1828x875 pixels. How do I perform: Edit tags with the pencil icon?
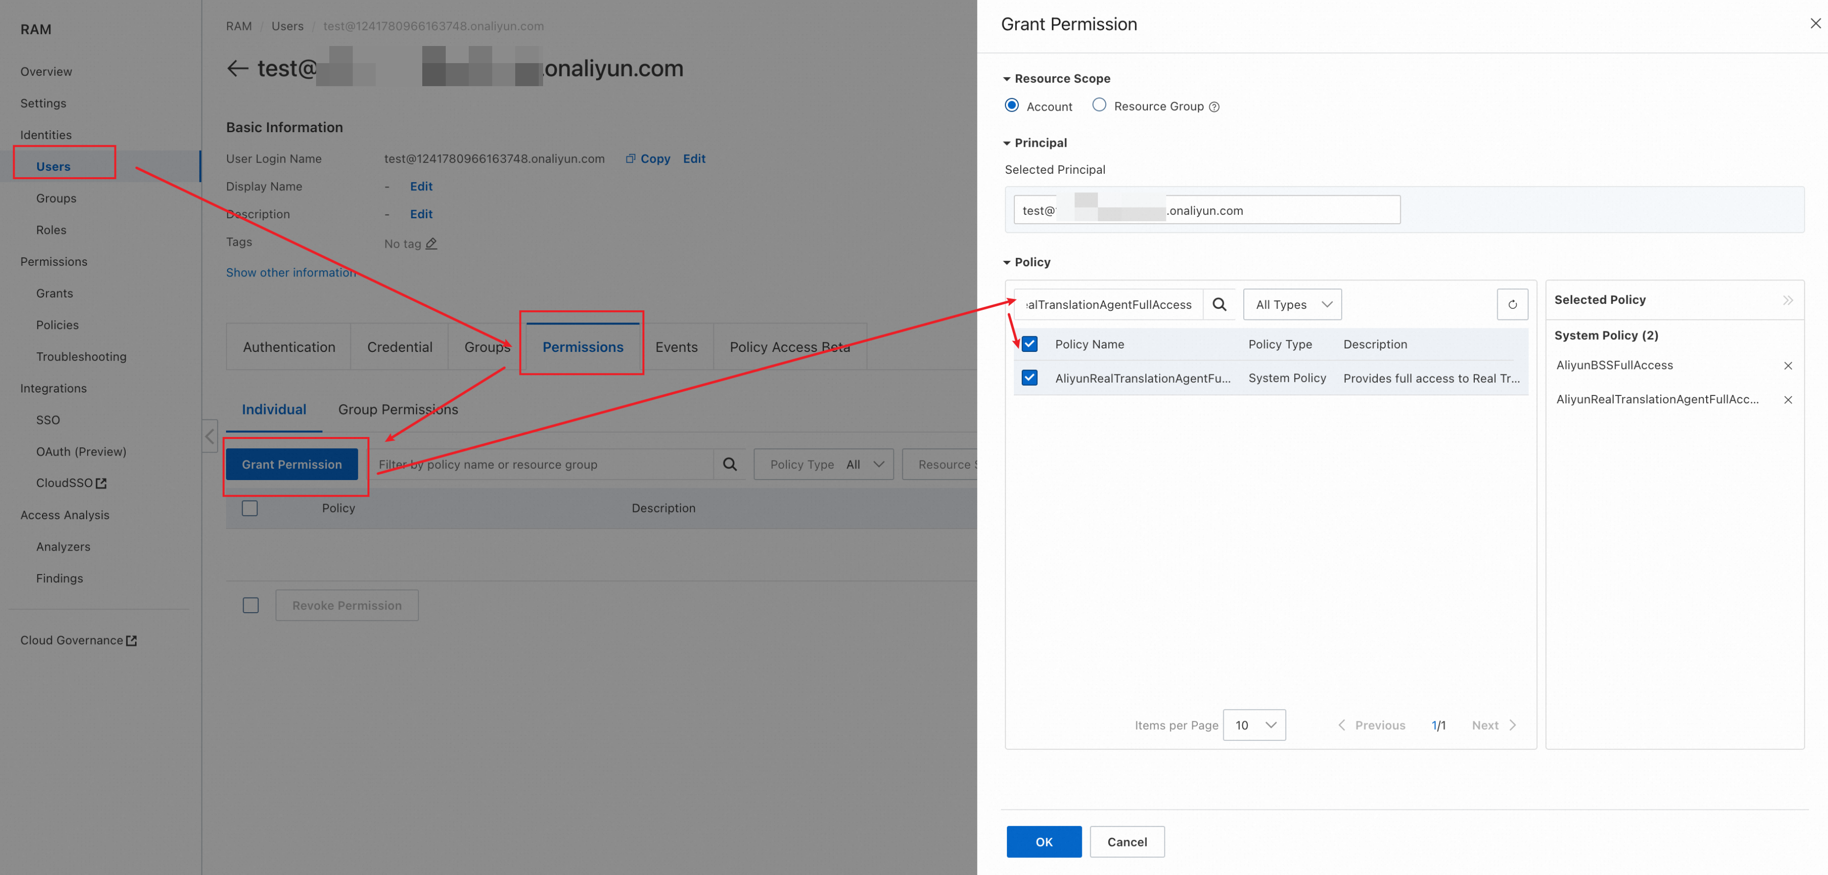click(x=431, y=243)
